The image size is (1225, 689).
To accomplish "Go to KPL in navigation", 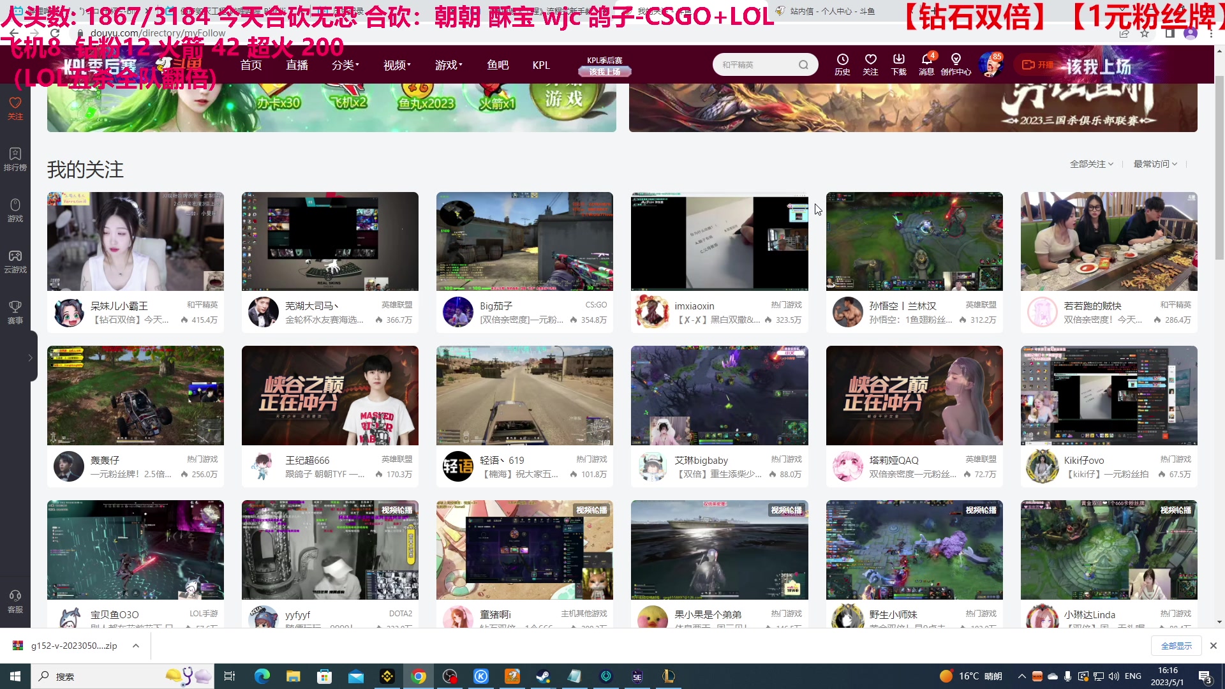I will tap(541, 65).
